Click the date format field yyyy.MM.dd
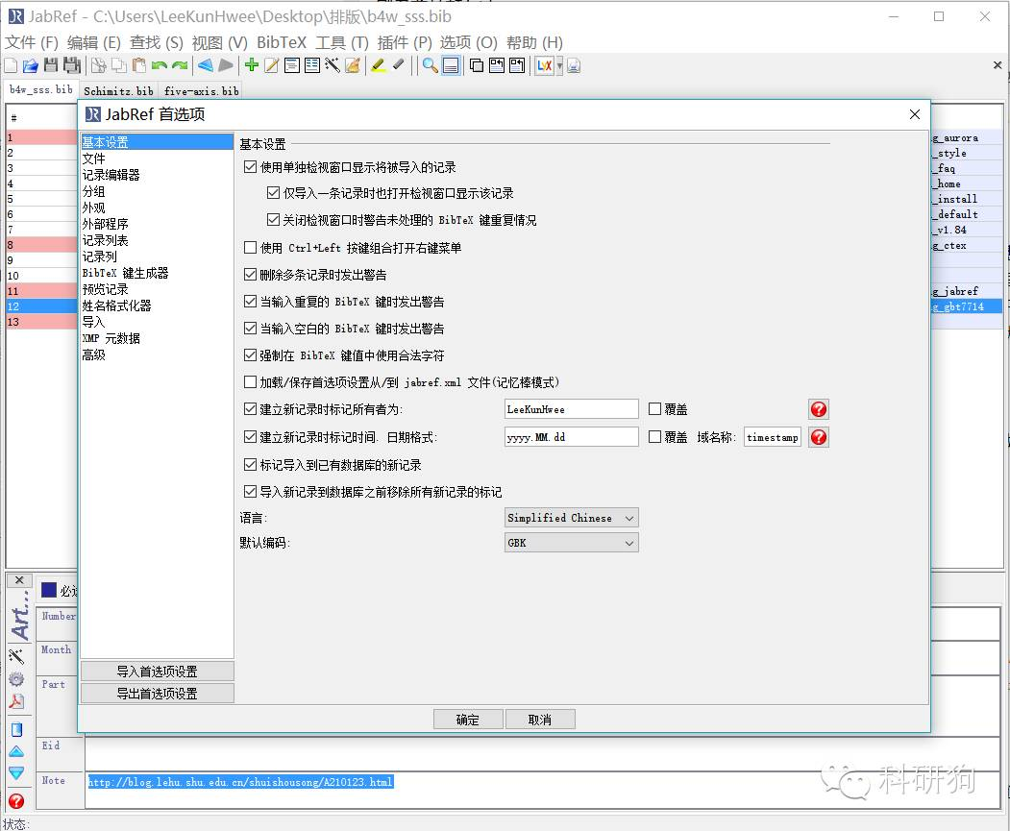This screenshot has width=1010, height=831. (x=572, y=437)
